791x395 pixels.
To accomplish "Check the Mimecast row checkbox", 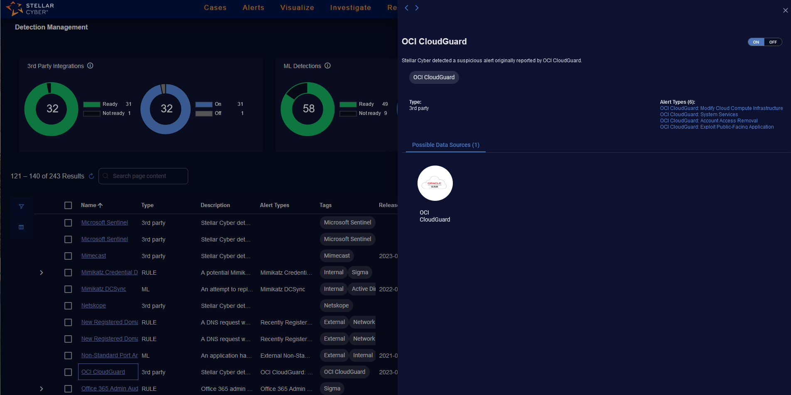I will pyautogui.click(x=68, y=256).
